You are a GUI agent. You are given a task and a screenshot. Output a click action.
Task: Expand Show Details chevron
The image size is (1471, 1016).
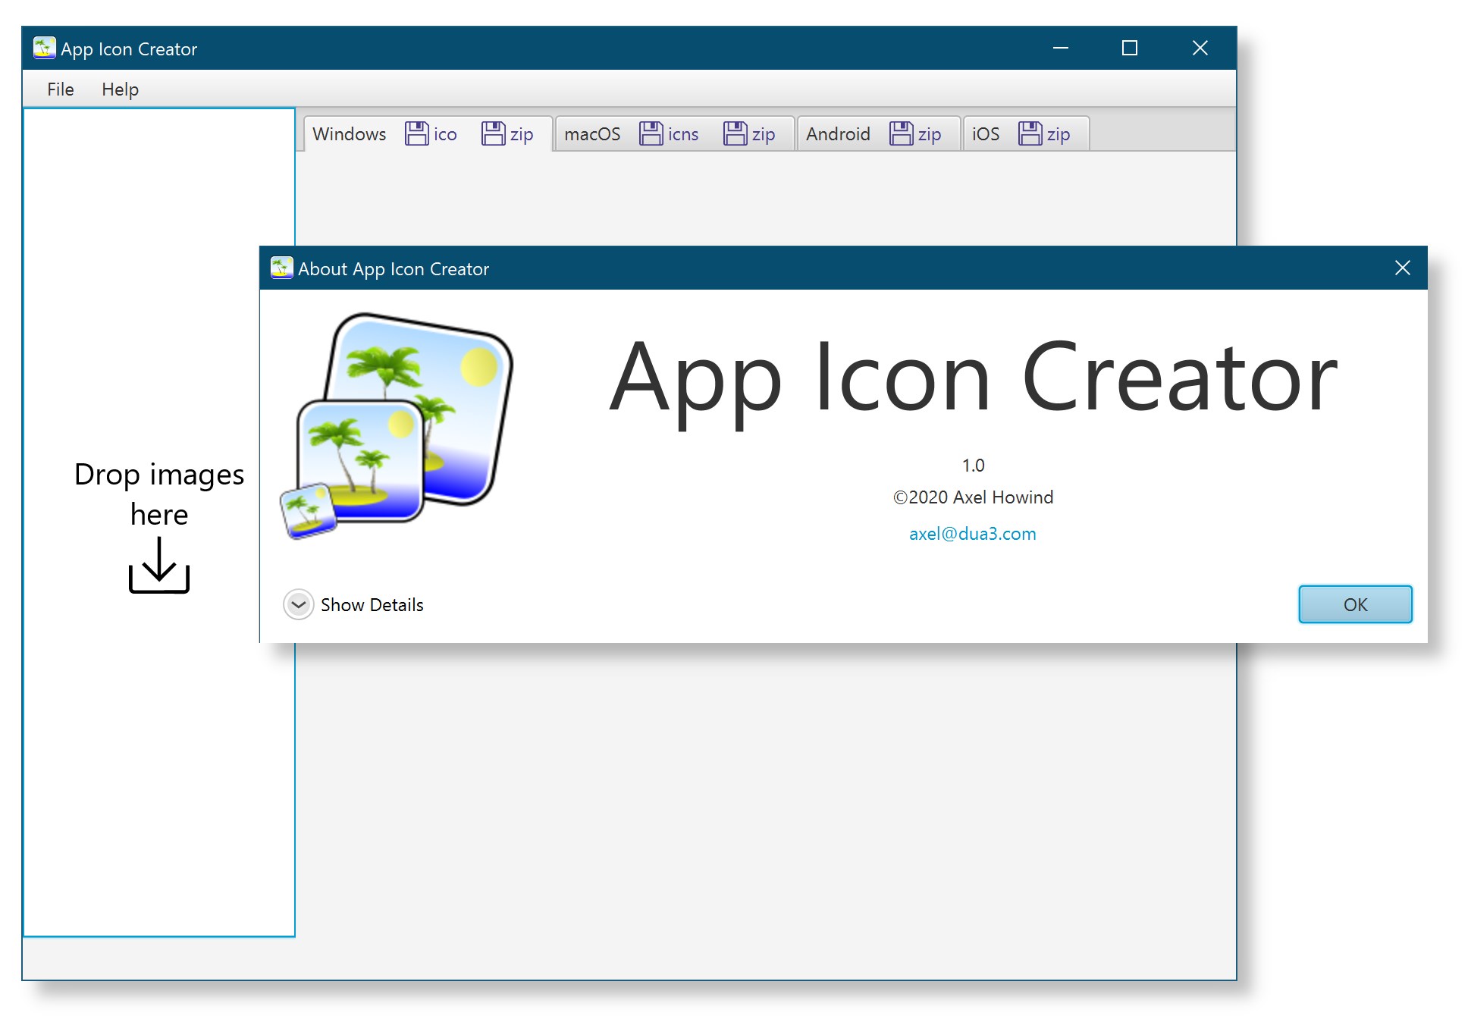click(298, 605)
